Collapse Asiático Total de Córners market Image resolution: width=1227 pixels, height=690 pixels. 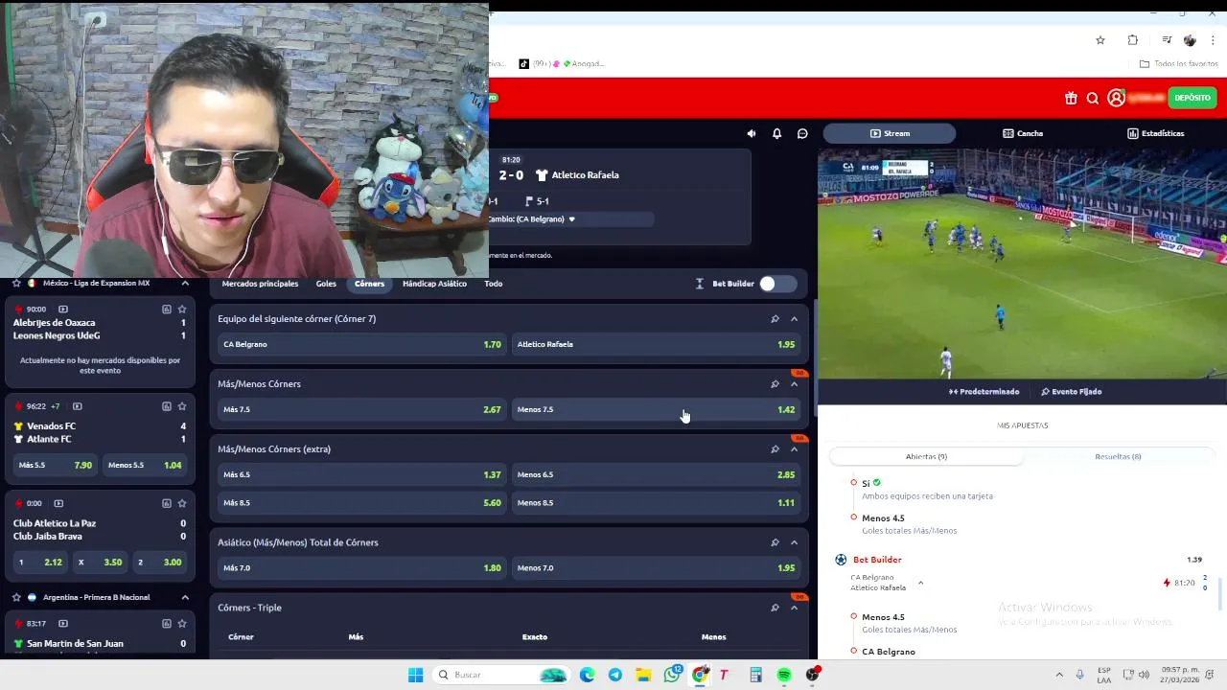[794, 542]
